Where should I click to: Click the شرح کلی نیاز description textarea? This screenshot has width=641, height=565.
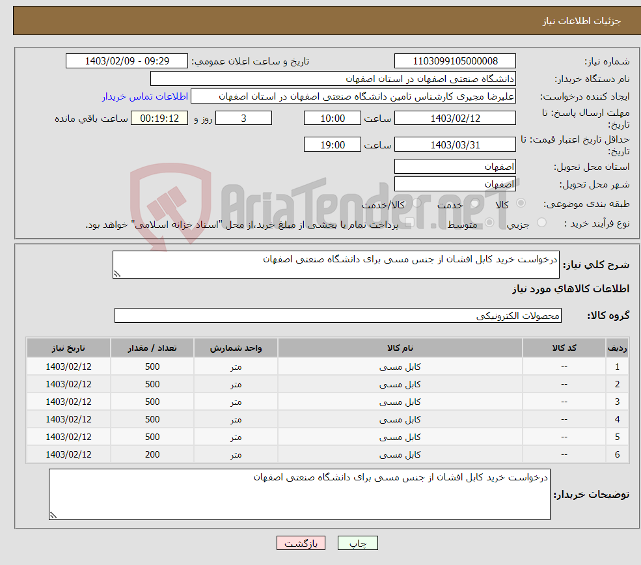coord(336,264)
